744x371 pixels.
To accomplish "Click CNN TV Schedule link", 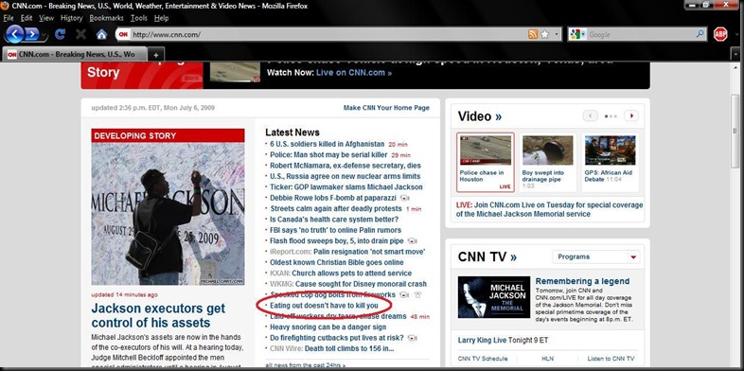I will [483, 359].
